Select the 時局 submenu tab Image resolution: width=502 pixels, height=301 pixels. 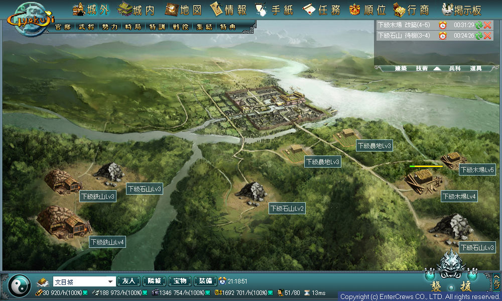coord(133,27)
